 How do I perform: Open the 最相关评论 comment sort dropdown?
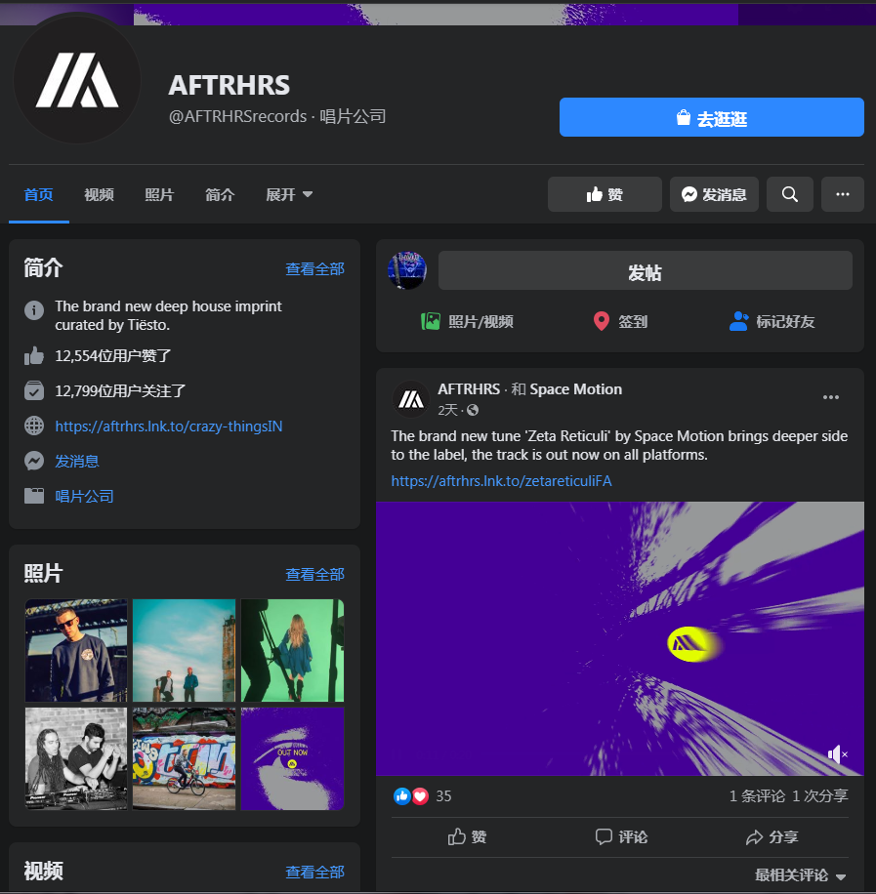(800, 875)
